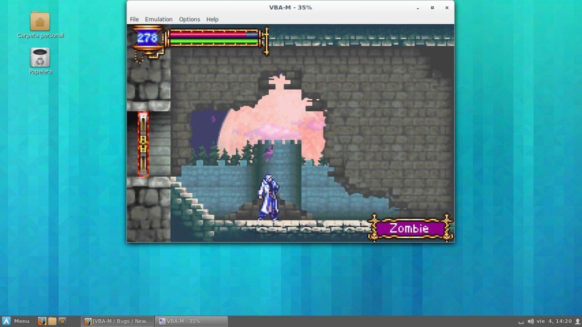582x327 pixels.
Task: Click the clock showing vie 4, 14:20
Action: point(553,321)
